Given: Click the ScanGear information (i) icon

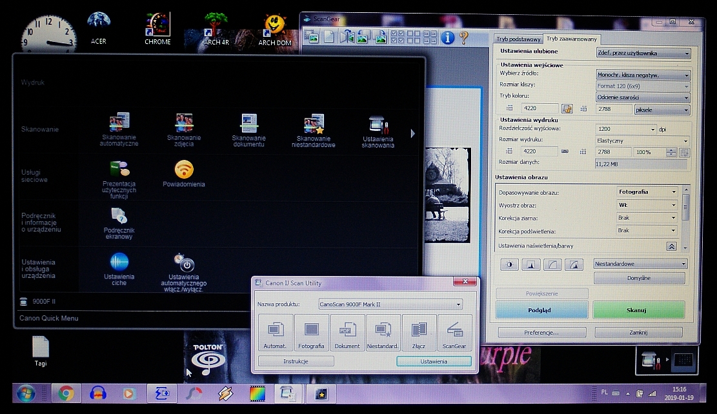Looking at the screenshot, I should pos(448,37).
